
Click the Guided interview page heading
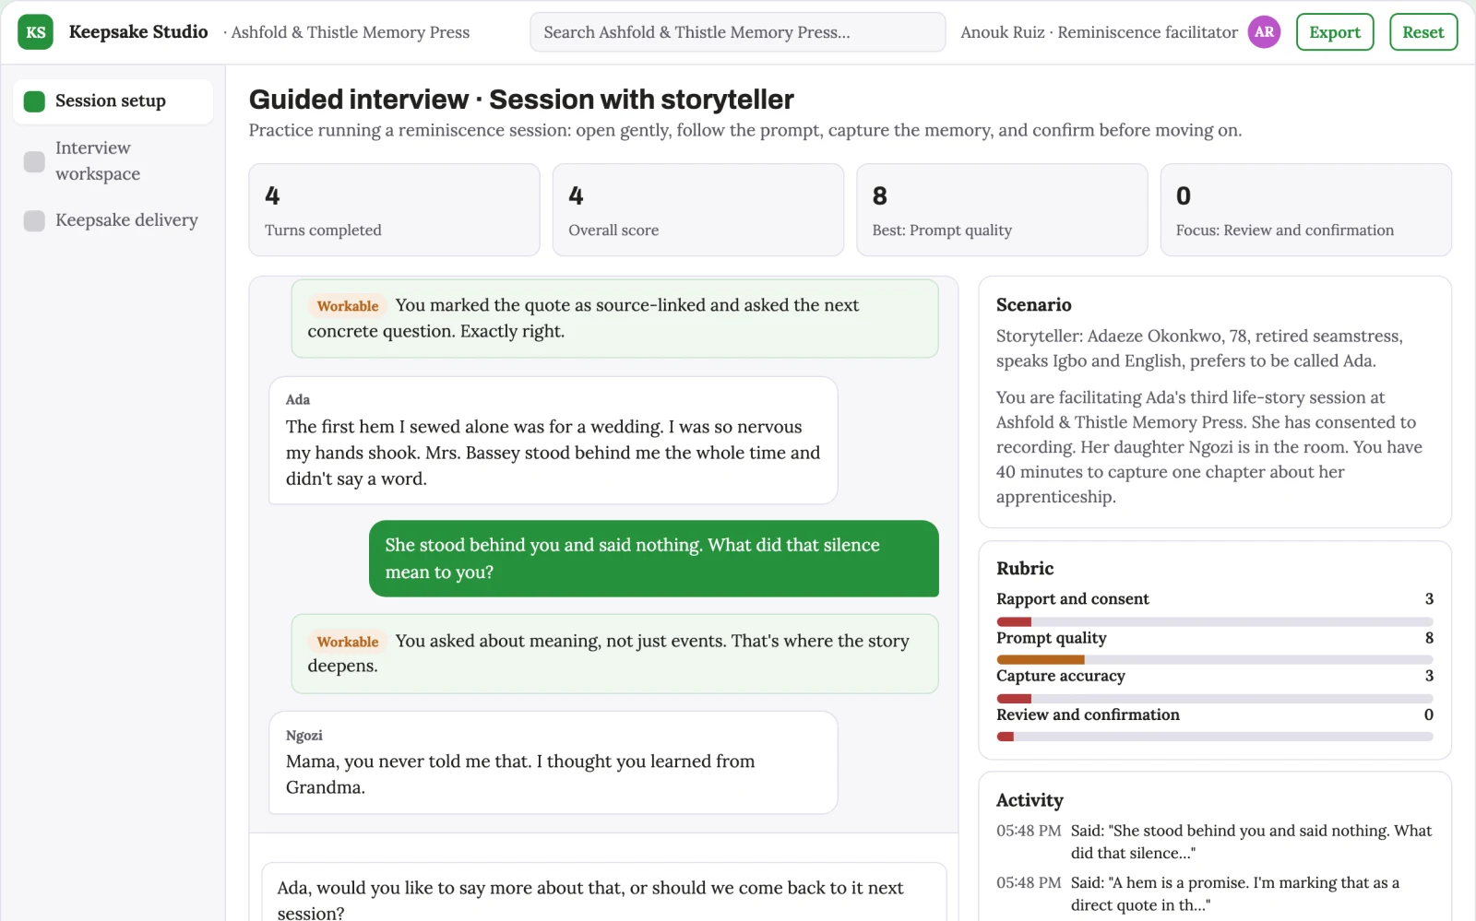(521, 99)
